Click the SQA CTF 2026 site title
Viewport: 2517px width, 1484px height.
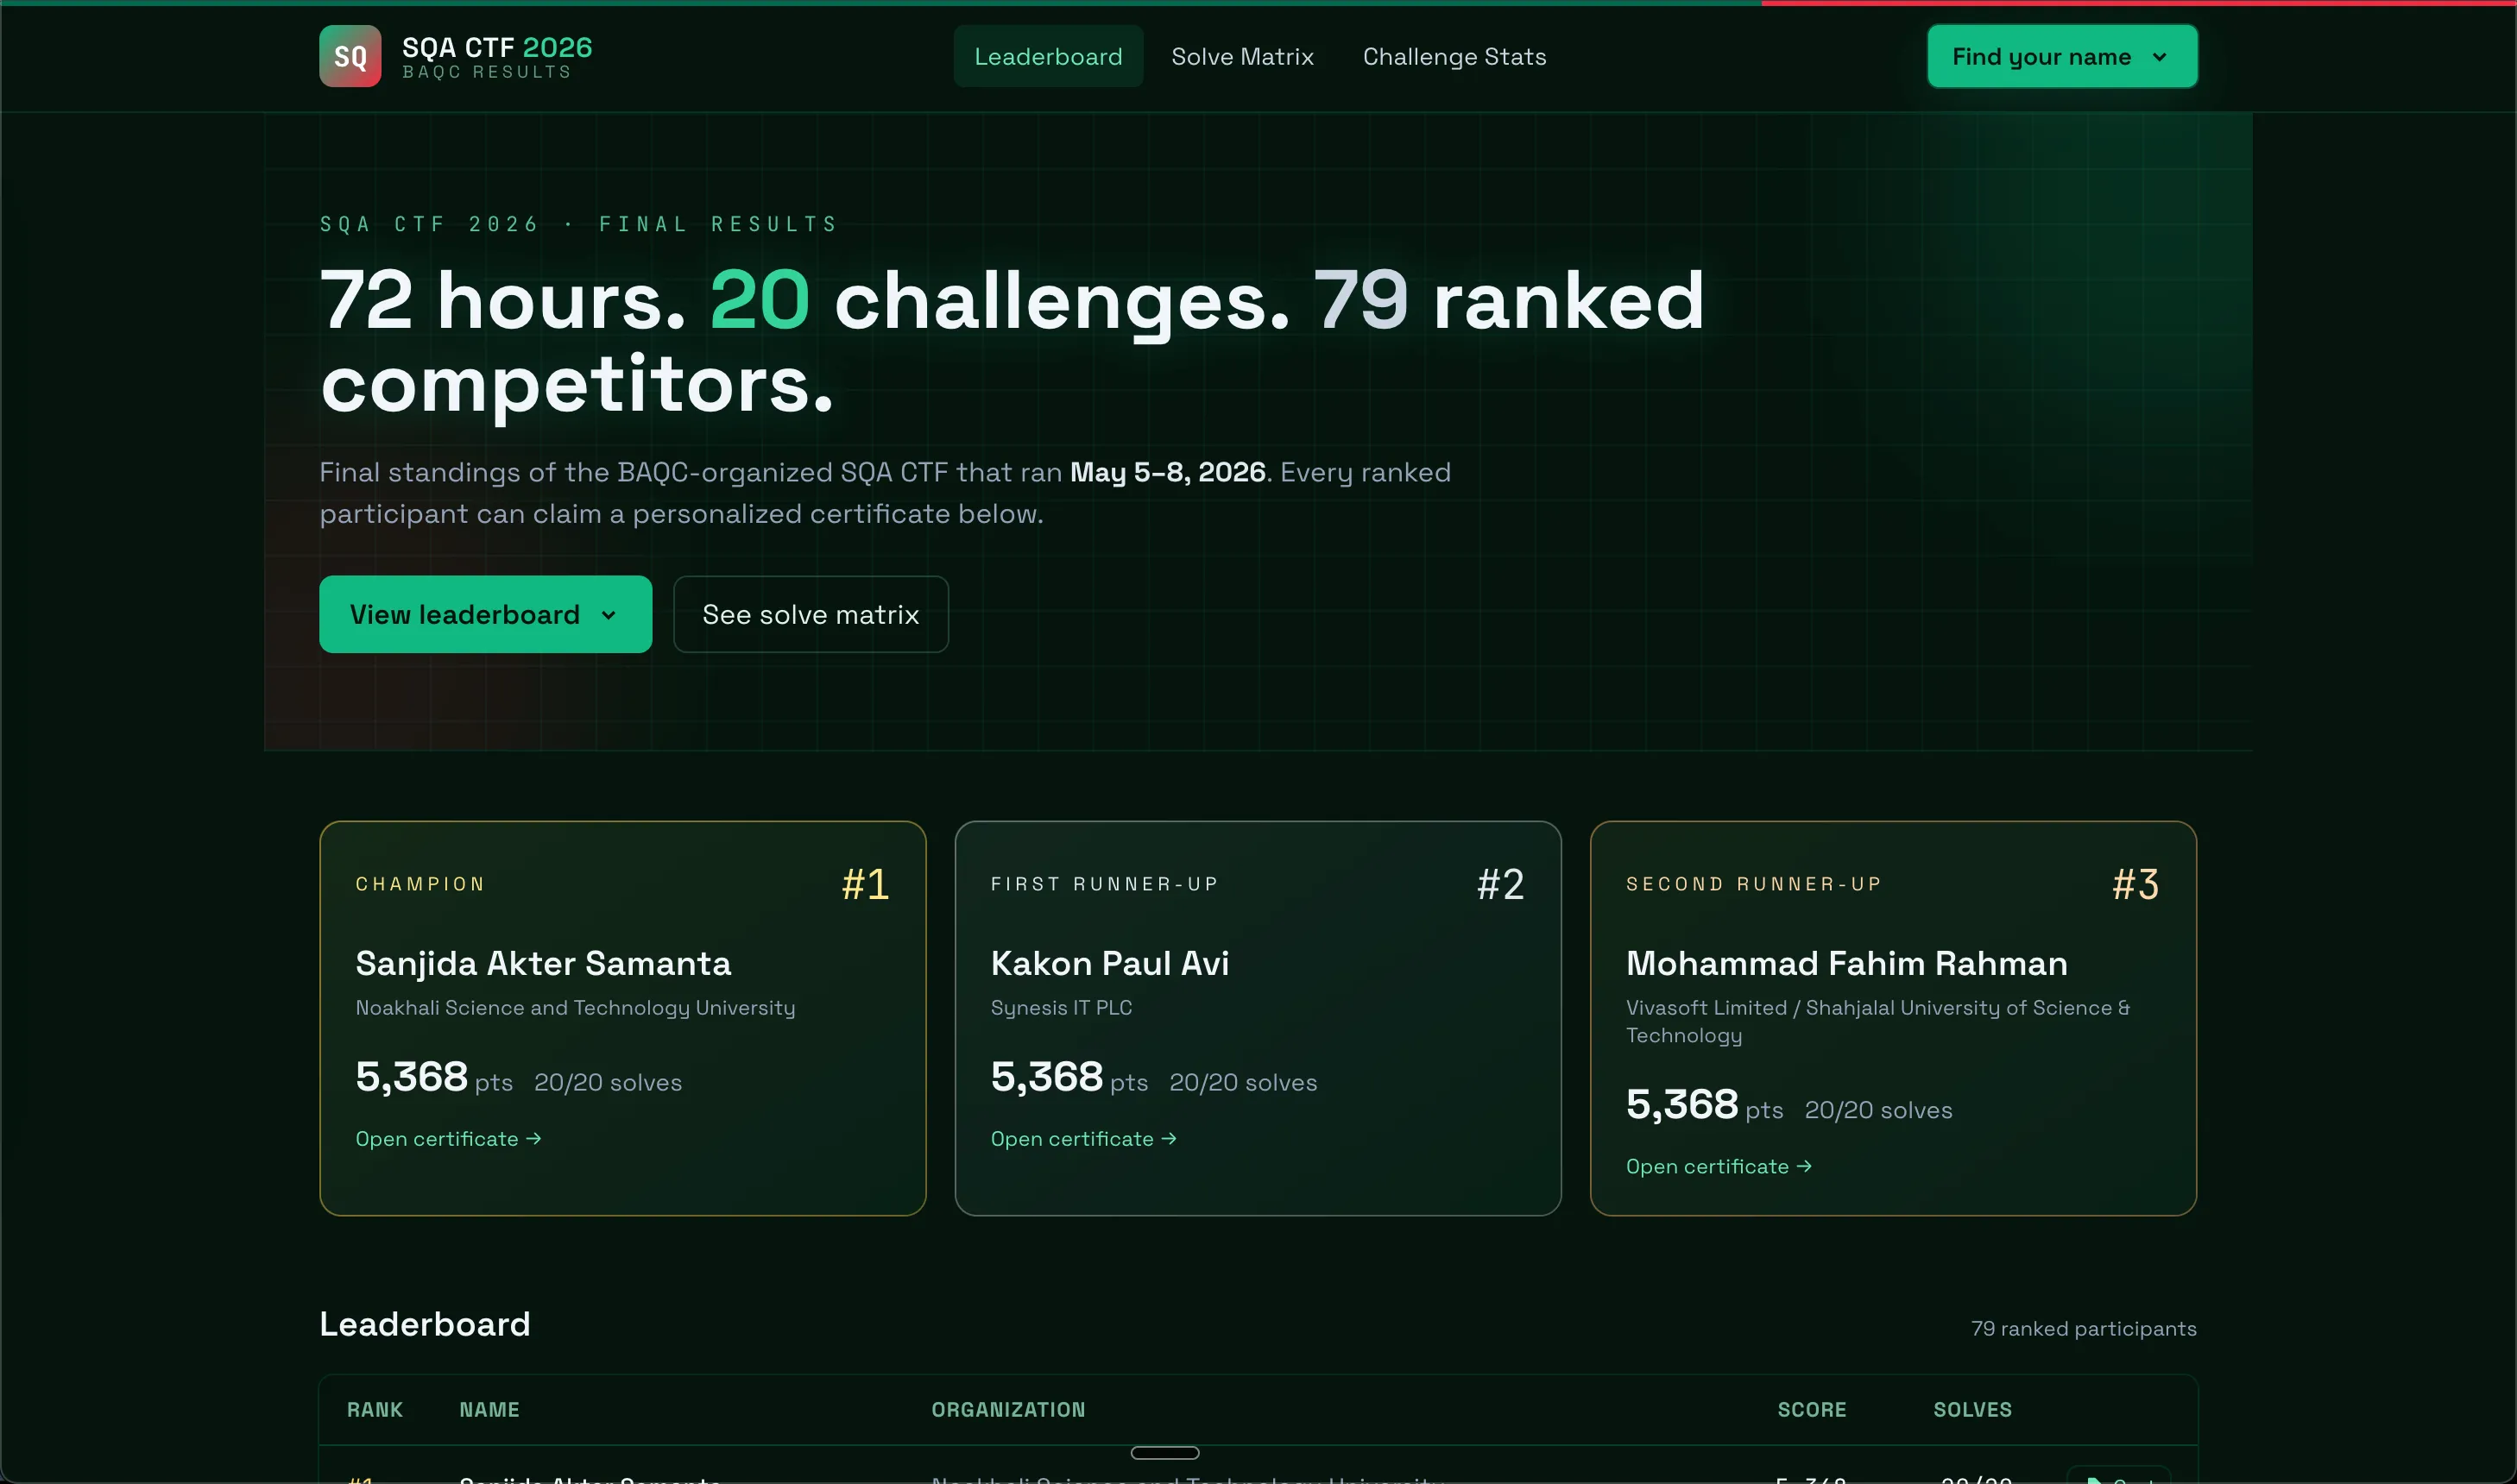pyautogui.click(x=496, y=47)
